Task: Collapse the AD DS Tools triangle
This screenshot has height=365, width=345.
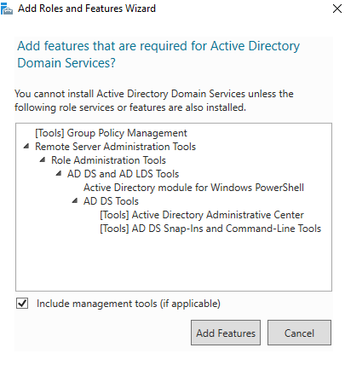Action: click(x=75, y=200)
